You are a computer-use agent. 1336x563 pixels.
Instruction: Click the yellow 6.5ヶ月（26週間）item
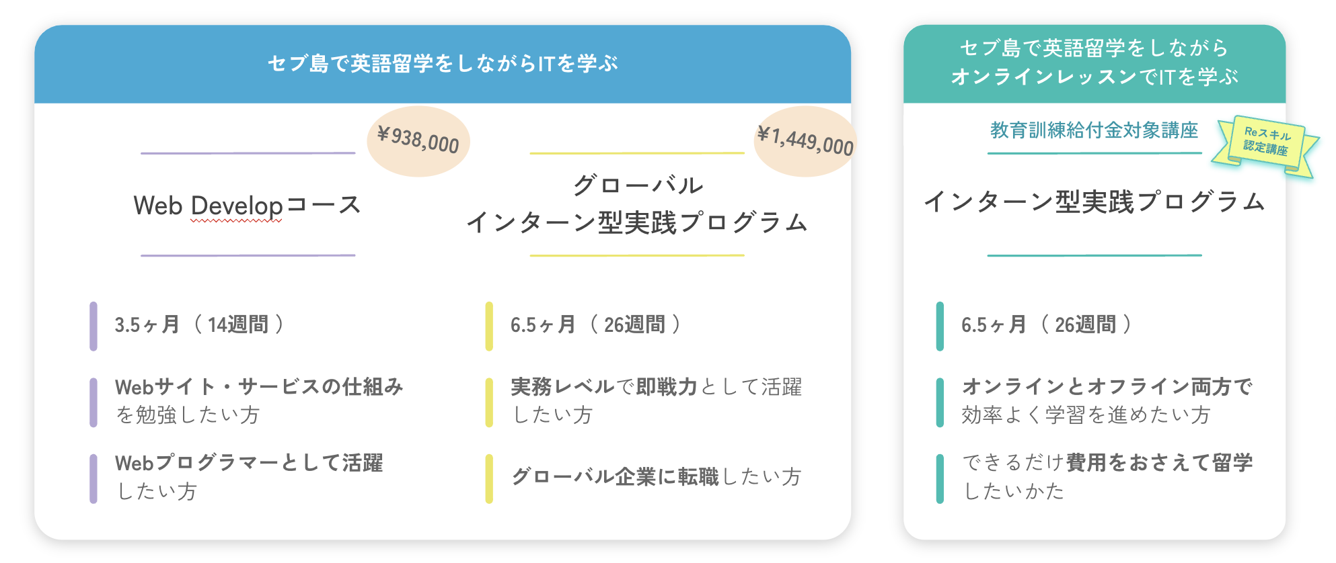(x=595, y=325)
